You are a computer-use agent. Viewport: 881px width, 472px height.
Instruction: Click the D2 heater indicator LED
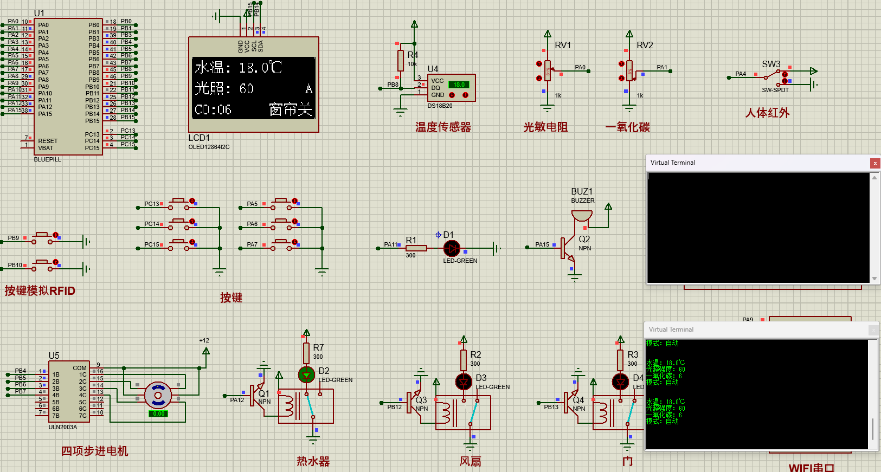[x=306, y=374]
